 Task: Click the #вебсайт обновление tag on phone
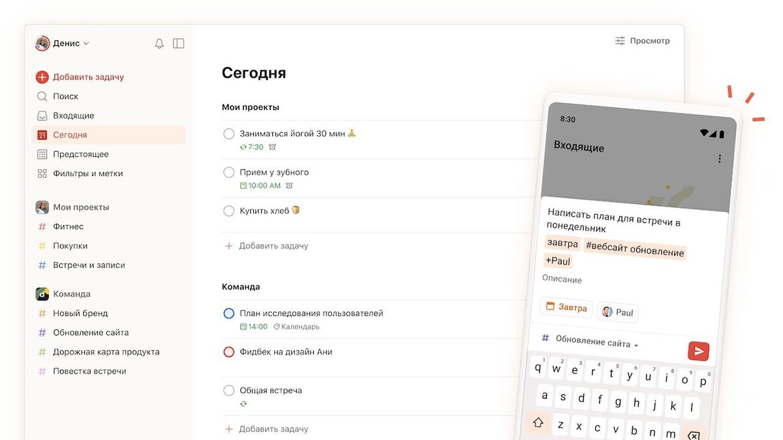[634, 249]
